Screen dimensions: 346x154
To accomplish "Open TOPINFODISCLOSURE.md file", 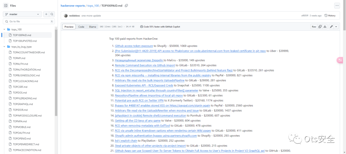I will 27,115.
